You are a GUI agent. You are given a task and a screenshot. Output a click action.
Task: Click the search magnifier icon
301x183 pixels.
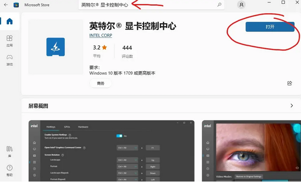click(x=219, y=5)
